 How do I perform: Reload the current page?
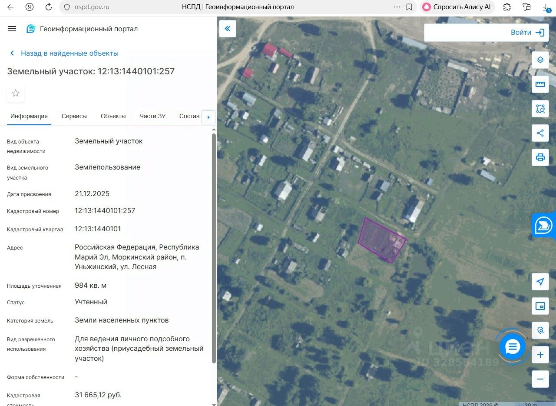(x=49, y=7)
